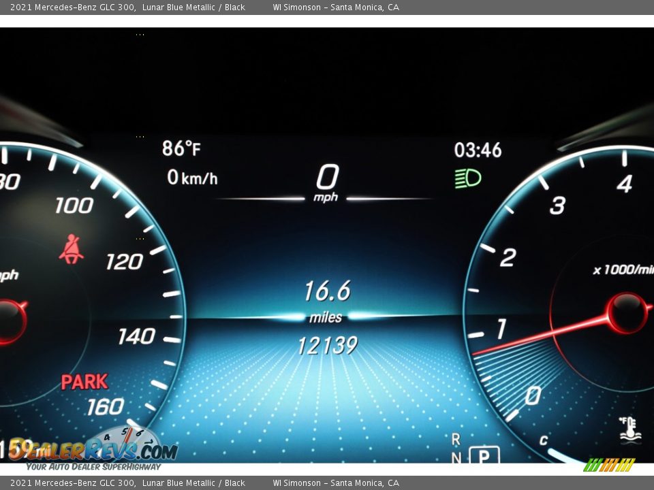Image resolution: width=654 pixels, height=490 pixels.
Task: Click the striped color logo at bottom right
Action: pos(609,465)
